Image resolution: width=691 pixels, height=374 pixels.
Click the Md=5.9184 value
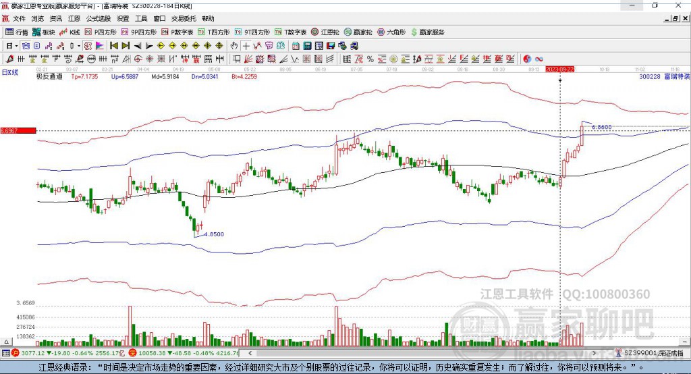[x=165, y=77]
